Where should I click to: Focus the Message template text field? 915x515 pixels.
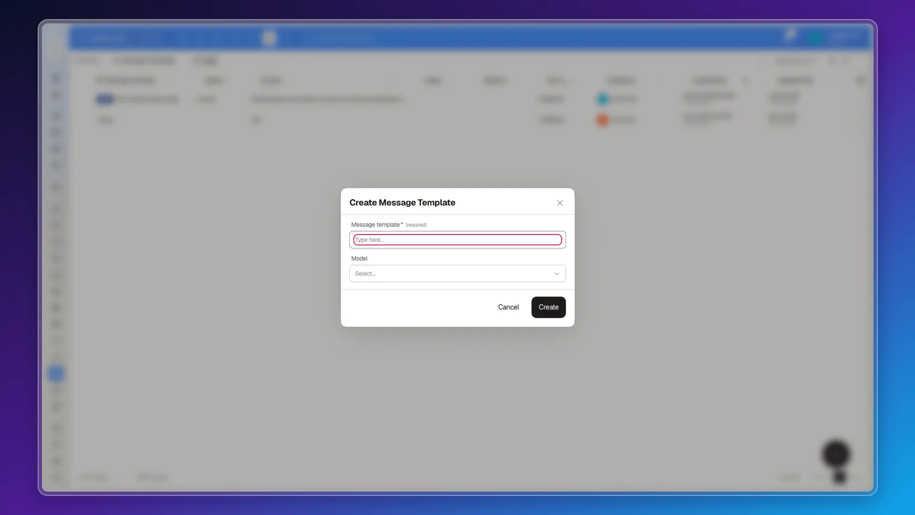click(457, 240)
